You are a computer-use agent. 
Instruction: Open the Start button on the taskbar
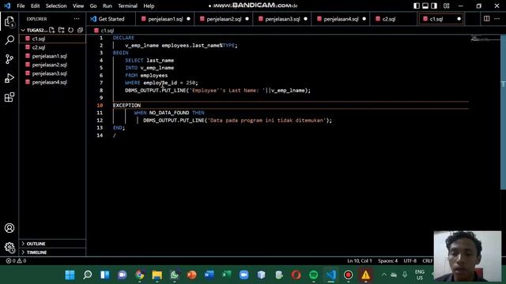(x=70, y=275)
